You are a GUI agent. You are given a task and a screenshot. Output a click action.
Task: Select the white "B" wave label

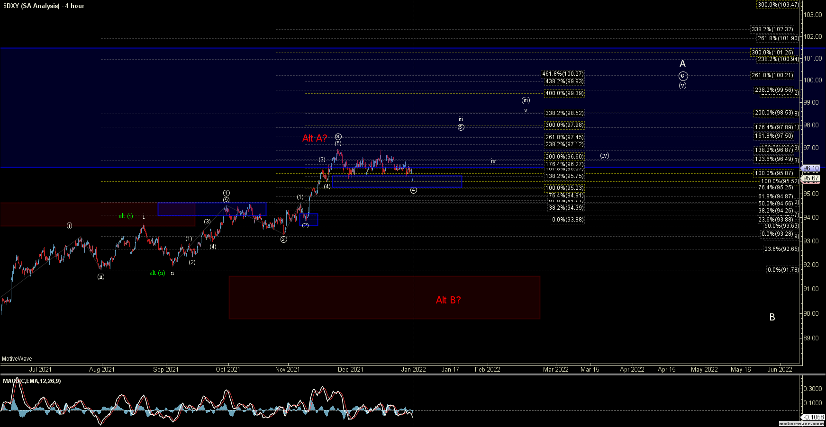[772, 317]
